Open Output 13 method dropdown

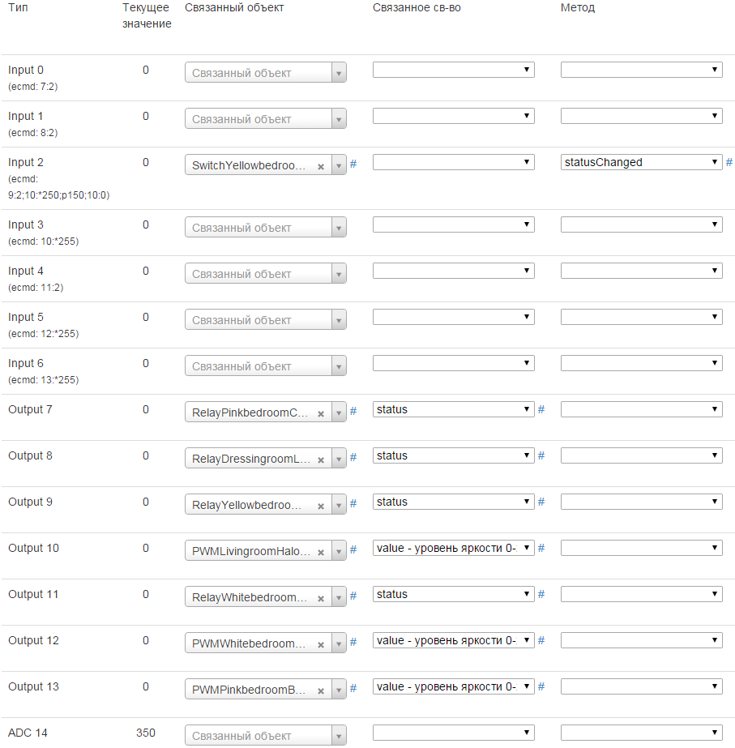(x=641, y=686)
